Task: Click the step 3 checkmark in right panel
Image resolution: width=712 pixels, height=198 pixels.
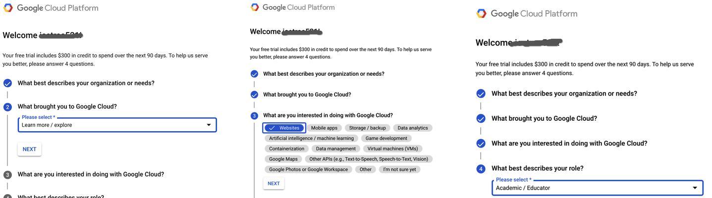Action: (x=481, y=144)
